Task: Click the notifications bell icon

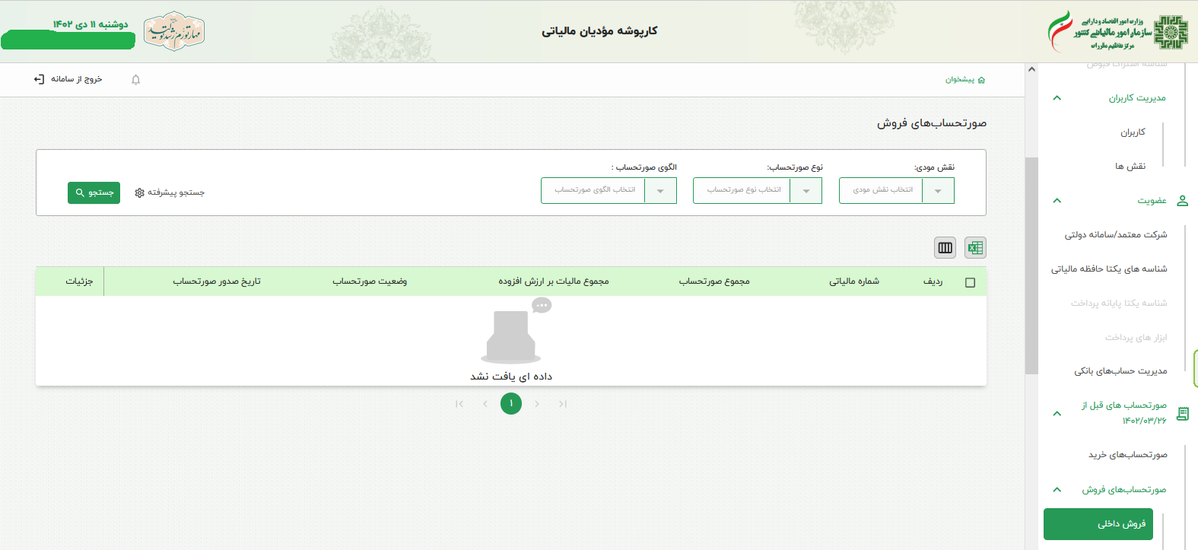Action: [136, 80]
